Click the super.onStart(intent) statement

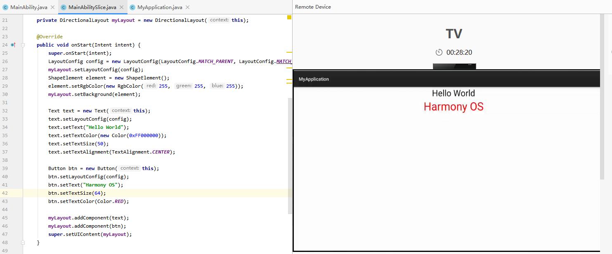point(80,53)
